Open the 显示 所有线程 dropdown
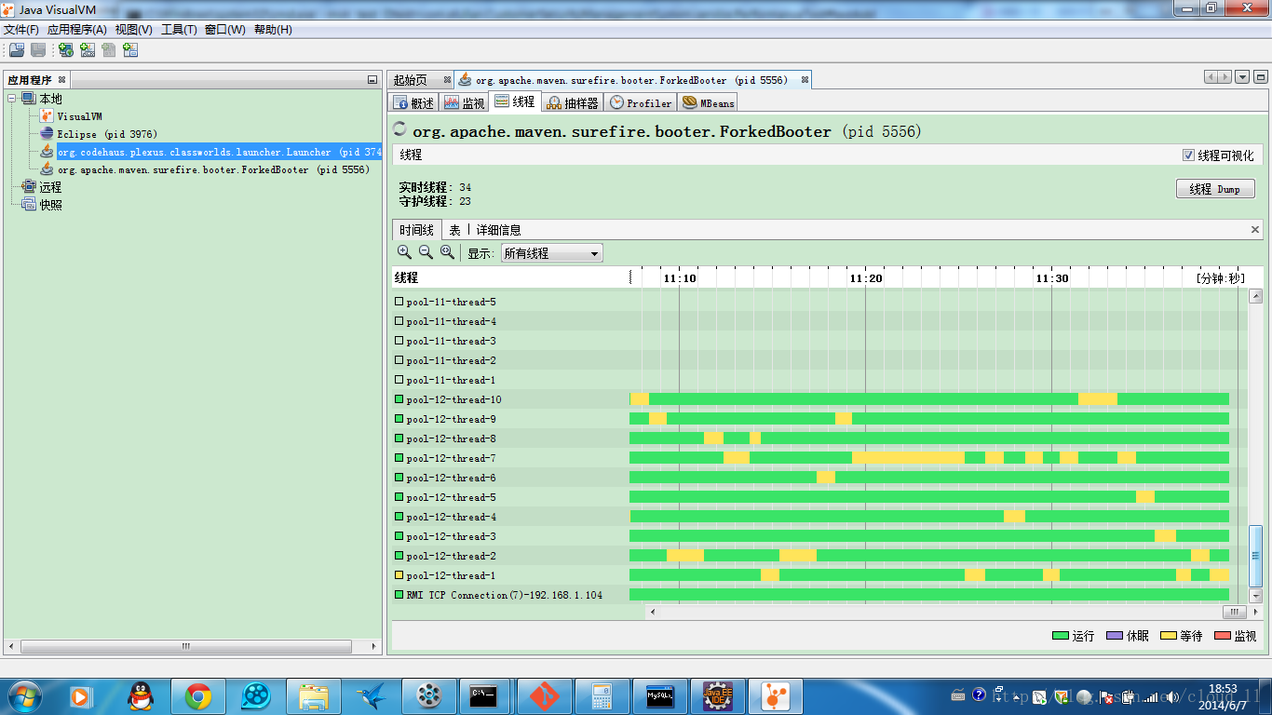1272x715 pixels. point(552,253)
